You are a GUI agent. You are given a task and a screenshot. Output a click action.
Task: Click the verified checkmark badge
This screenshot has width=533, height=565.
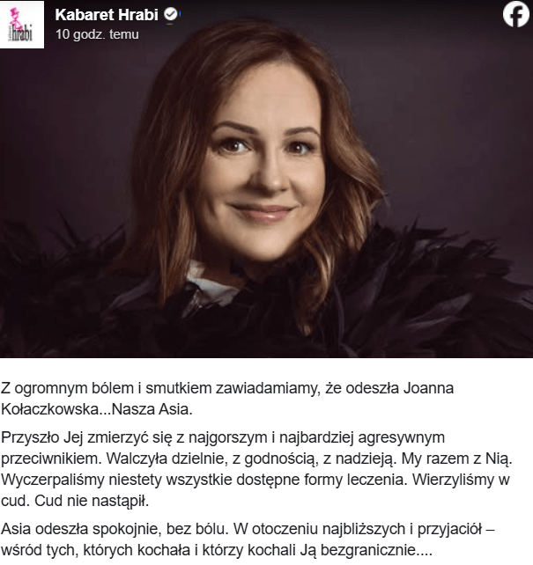click(171, 14)
